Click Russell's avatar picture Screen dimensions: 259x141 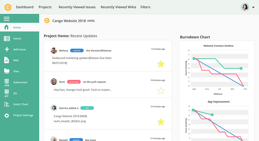[x=54, y=139]
